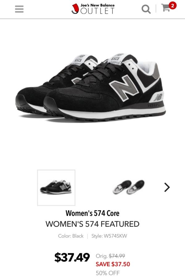
Task: Select the side-view shoe thumbnail
Action: (56, 188)
